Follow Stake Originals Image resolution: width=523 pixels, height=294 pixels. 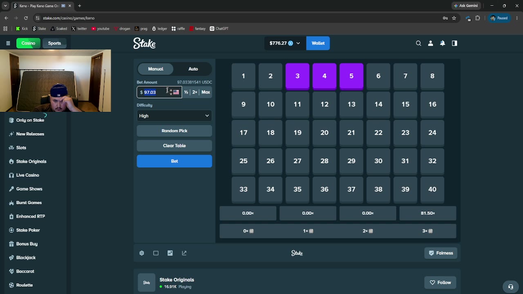tap(440, 283)
